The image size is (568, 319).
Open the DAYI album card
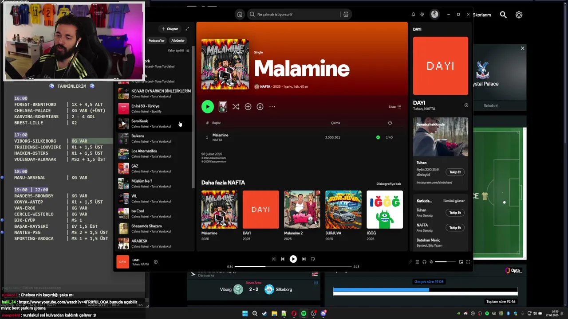click(x=260, y=215)
